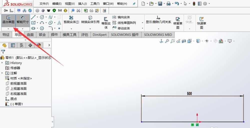Image resolution: width=250 pixels, height=128 pixels.
Task: Open the Circle tool dropdown arrow
Action: tap(46, 17)
